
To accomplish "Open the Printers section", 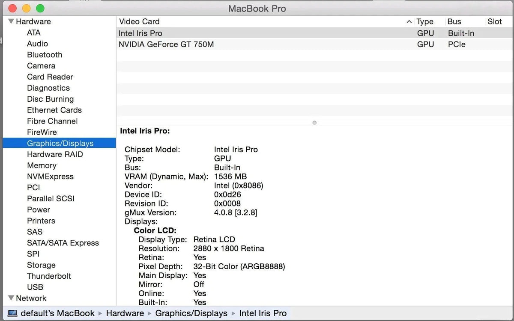I will pos(41,221).
